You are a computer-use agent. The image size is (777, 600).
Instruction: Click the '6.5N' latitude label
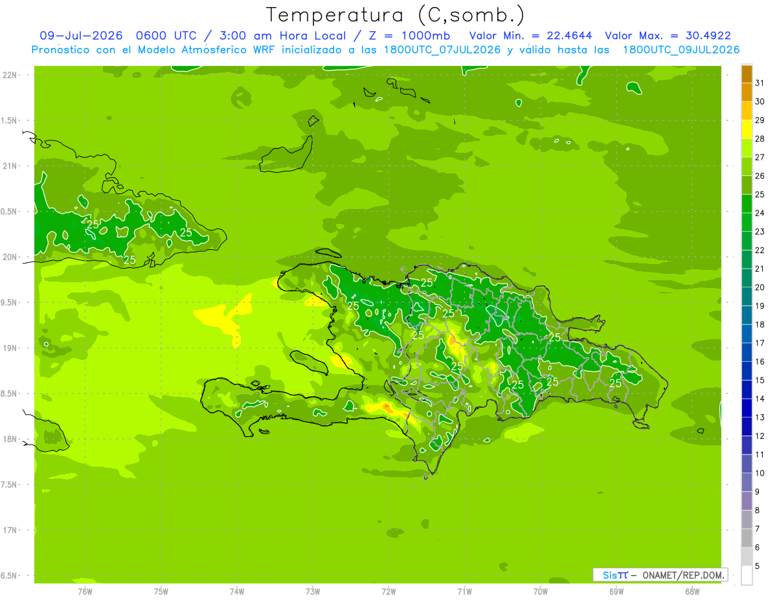tap(9, 575)
